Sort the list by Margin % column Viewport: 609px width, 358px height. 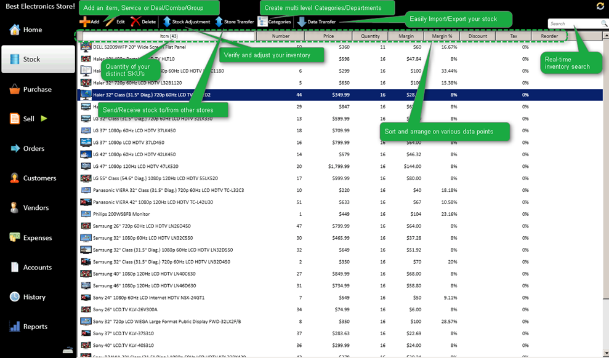(442, 36)
